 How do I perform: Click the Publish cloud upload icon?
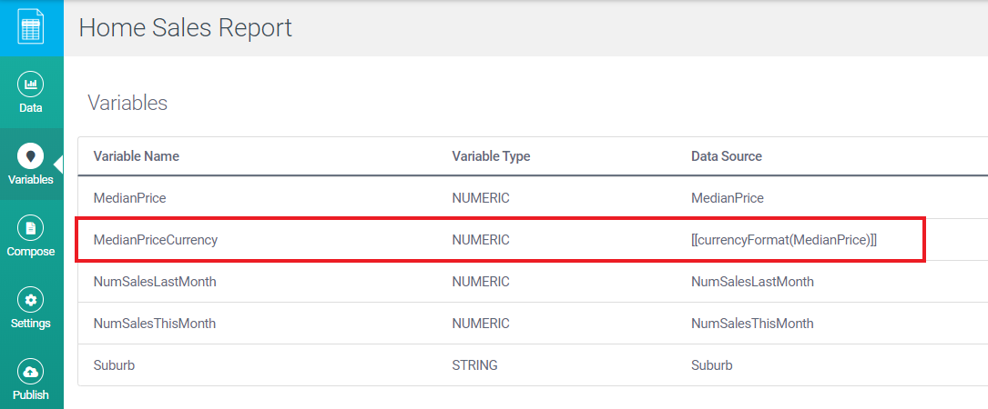(31, 372)
